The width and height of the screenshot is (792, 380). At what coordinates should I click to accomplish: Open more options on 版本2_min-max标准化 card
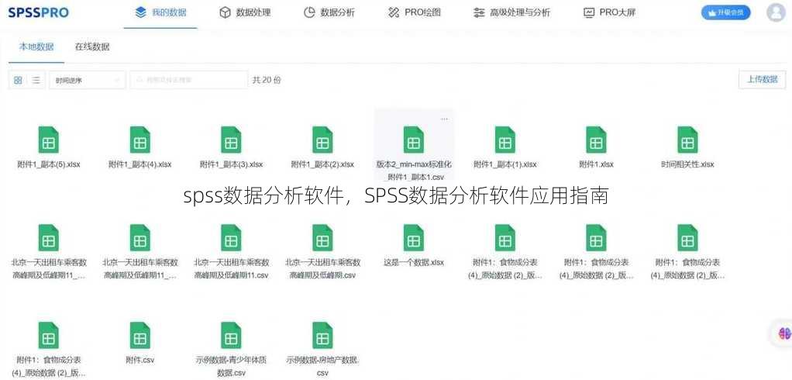[444, 119]
